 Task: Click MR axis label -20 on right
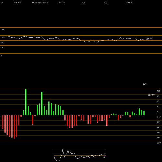pyautogui.click(x=158, y=122)
